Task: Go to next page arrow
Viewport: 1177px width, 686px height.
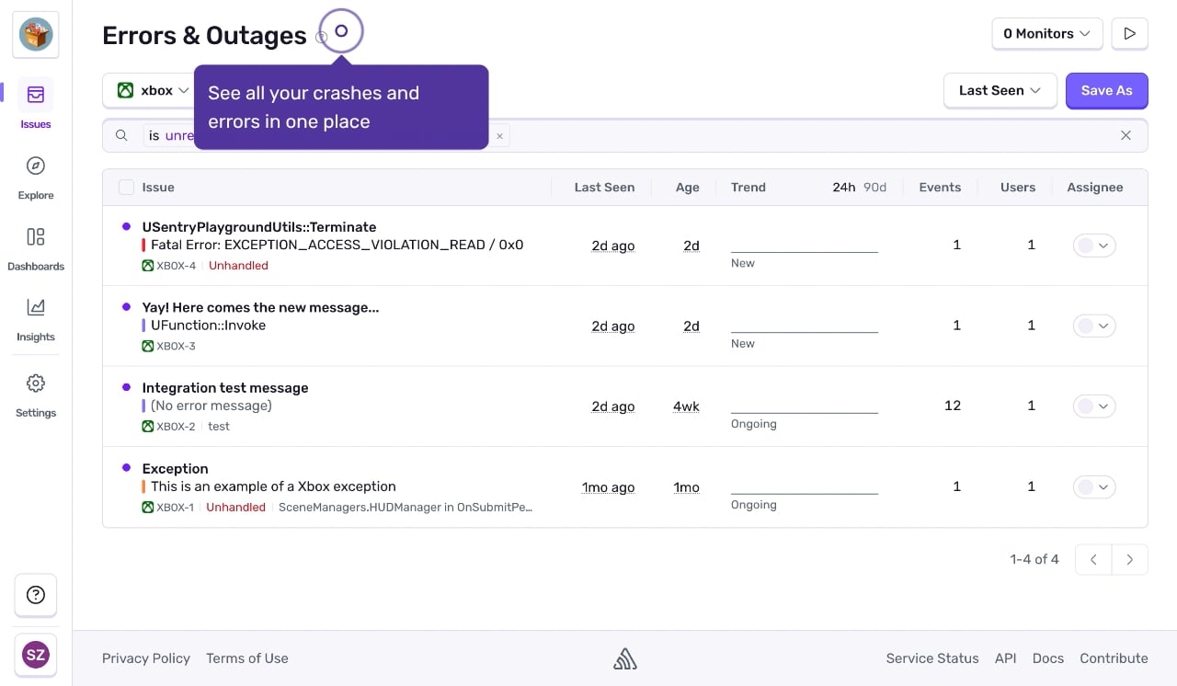Action: click(x=1130, y=559)
